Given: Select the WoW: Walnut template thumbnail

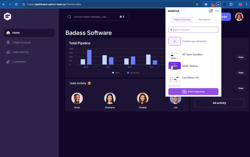Looking at the screenshot, I should (x=174, y=66).
